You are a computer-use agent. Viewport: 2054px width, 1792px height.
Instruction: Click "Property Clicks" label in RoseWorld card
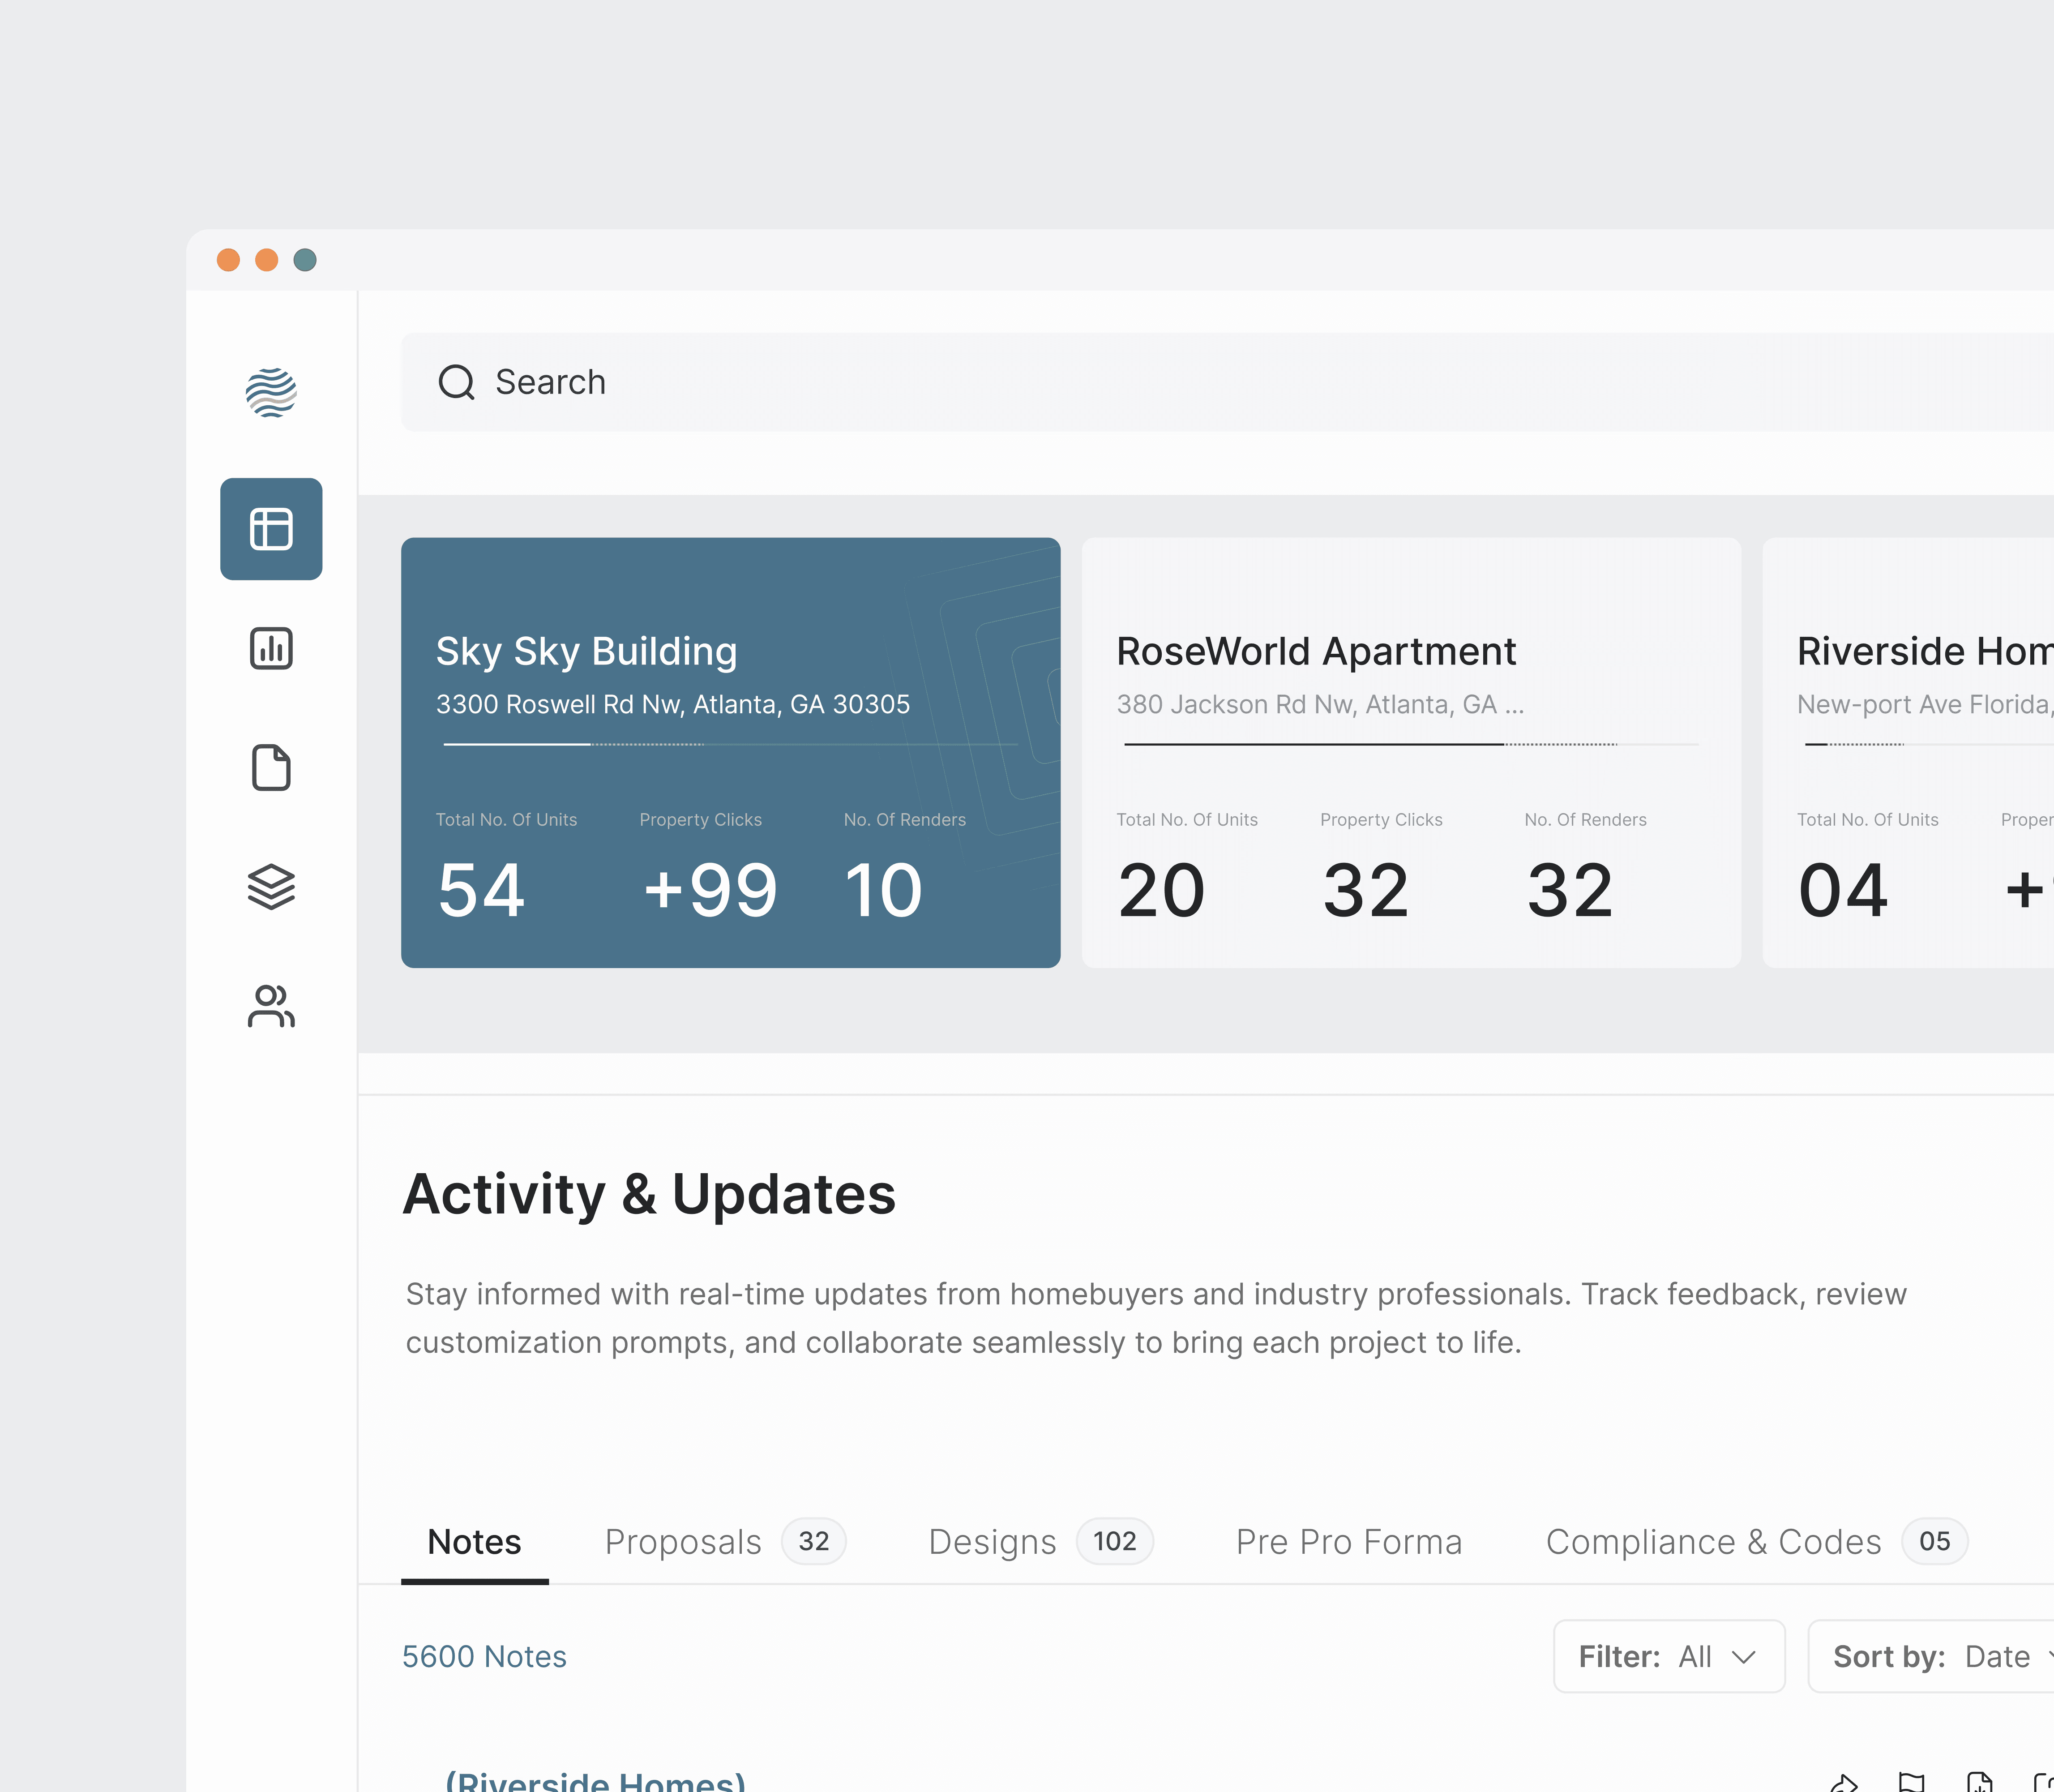tap(1381, 820)
